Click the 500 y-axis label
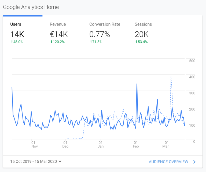The image size is (206, 172). point(192,61)
